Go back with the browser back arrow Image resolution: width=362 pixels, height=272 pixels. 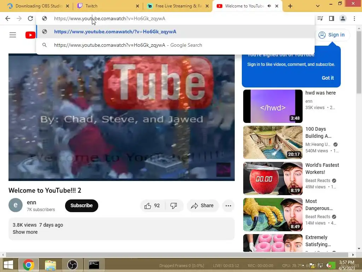(x=8, y=18)
